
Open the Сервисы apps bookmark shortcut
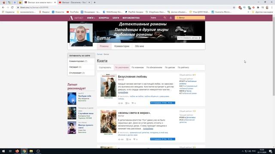pyautogui.click(x=8, y=12)
